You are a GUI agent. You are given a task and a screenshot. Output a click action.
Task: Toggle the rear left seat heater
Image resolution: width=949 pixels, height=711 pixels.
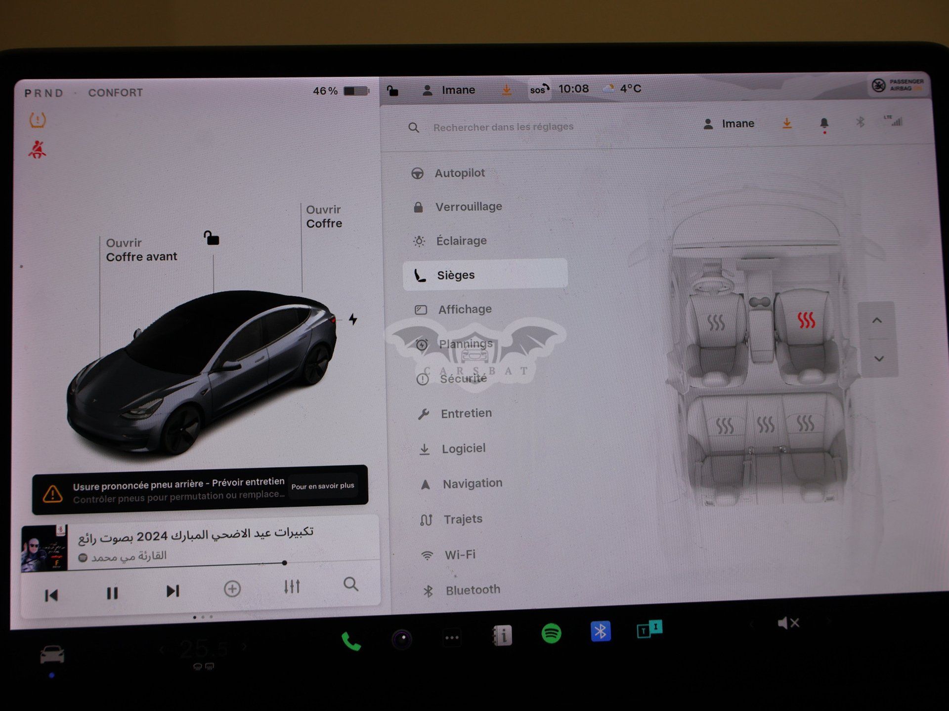(725, 425)
